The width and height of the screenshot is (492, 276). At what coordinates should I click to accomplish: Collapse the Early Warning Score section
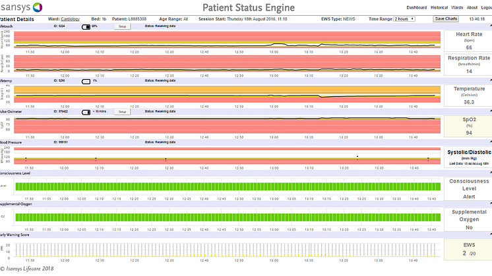click(x=491, y=235)
